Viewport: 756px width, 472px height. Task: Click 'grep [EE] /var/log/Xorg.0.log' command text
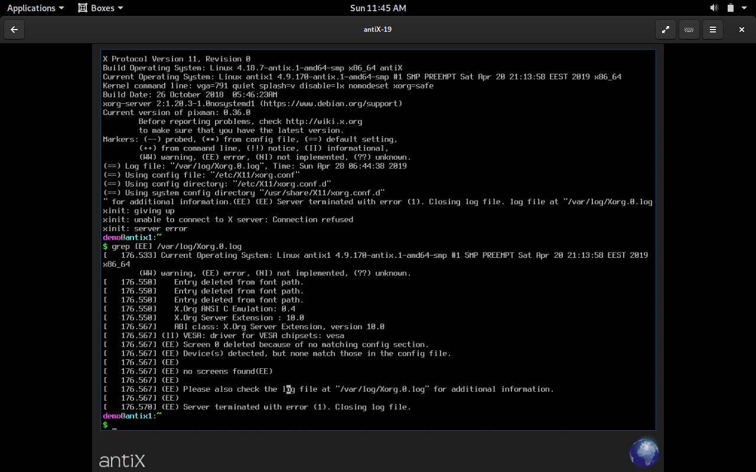click(x=177, y=246)
